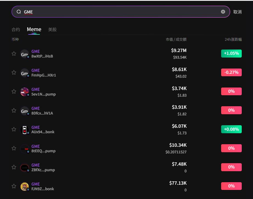
Task: Click the GME 8wXtP...iHsB token logo
Action: point(24,54)
